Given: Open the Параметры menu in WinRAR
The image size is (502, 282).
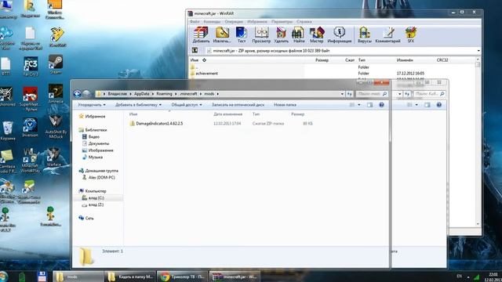Looking at the screenshot, I should tap(282, 22).
